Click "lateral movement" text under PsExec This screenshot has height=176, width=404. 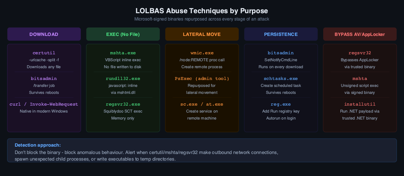202,92
